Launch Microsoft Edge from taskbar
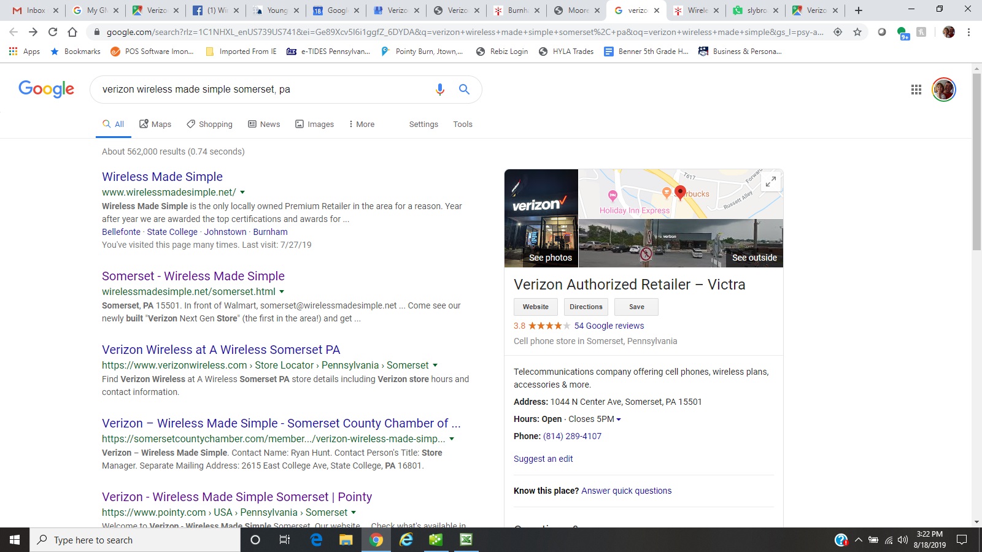This screenshot has width=982, height=552. coord(316,540)
